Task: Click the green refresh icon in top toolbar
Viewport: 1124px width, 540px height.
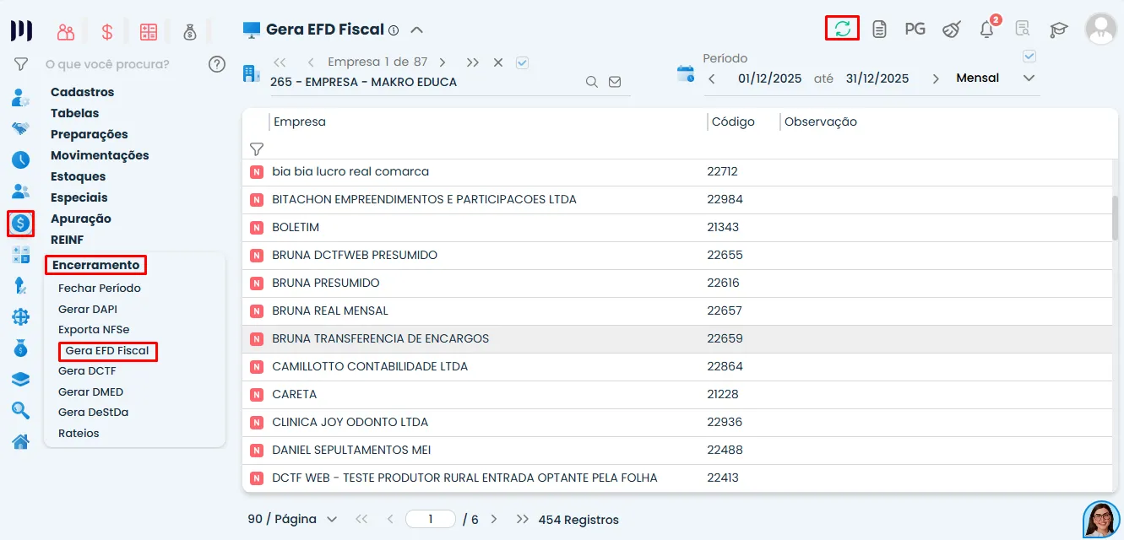Action: point(842,29)
